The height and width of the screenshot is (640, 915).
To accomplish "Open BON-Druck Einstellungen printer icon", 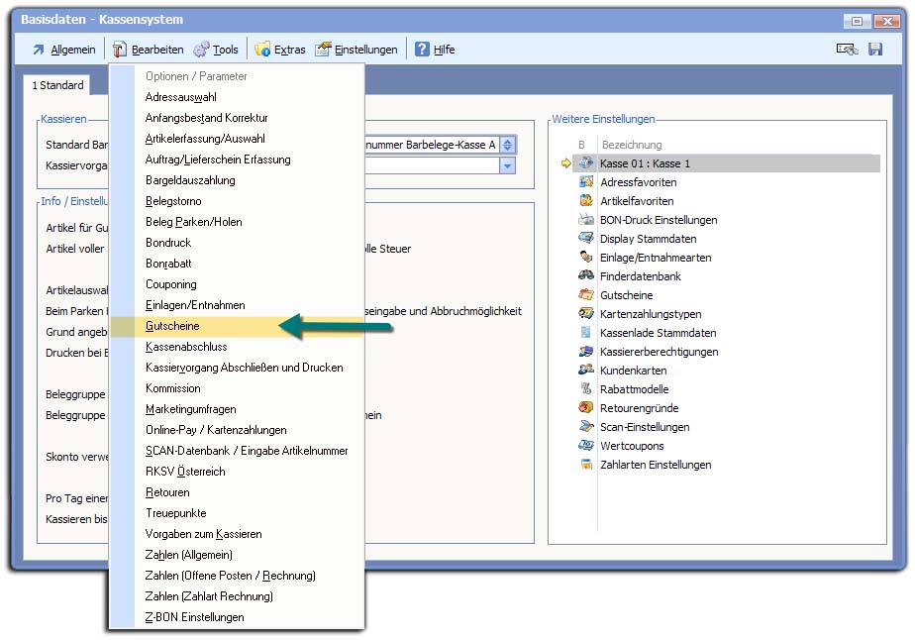I will pos(586,220).
